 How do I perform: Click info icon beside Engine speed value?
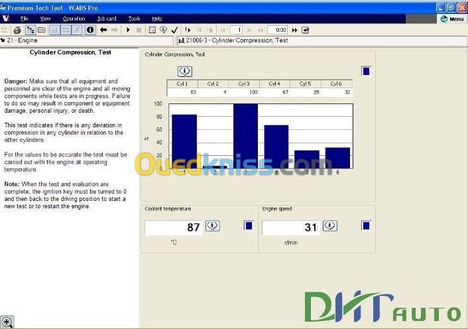coord(329,226)
